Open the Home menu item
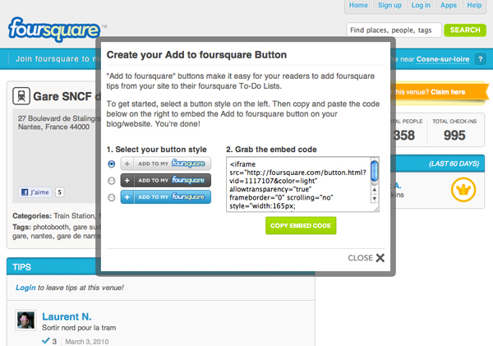Viewport: 493px width, 346px height. pos(358,6)
